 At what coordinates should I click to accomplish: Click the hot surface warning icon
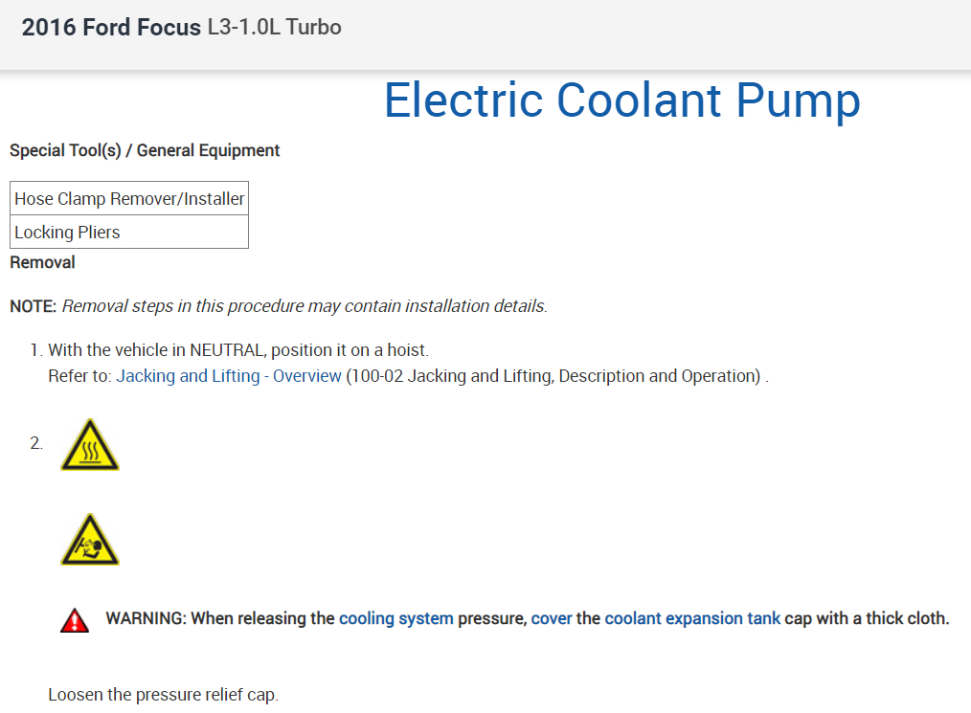(90, 445)
